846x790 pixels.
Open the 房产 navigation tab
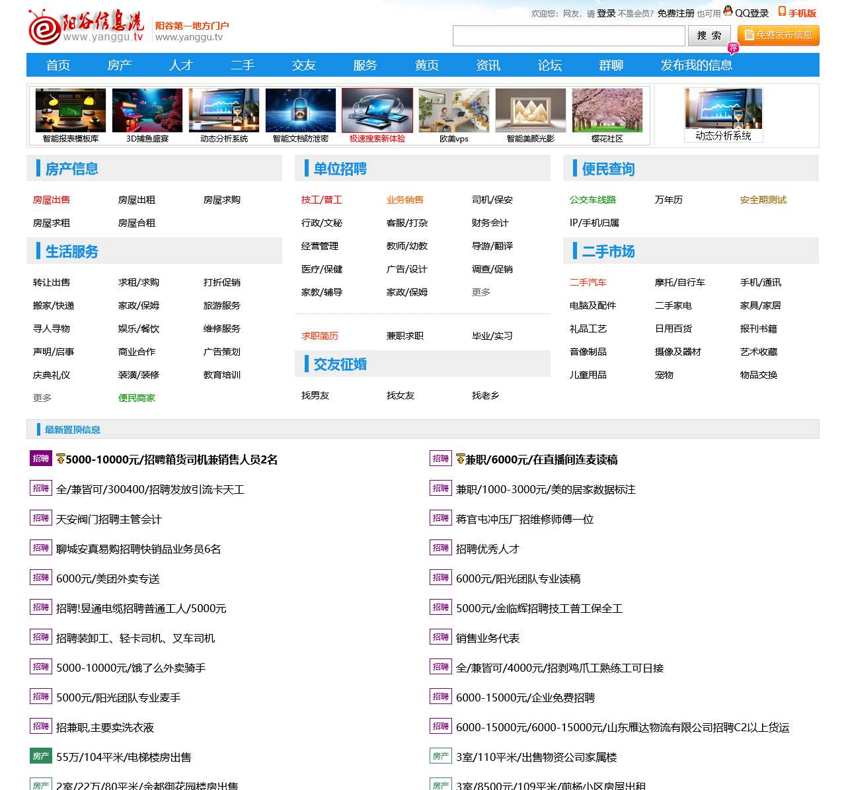click(119, 65)
